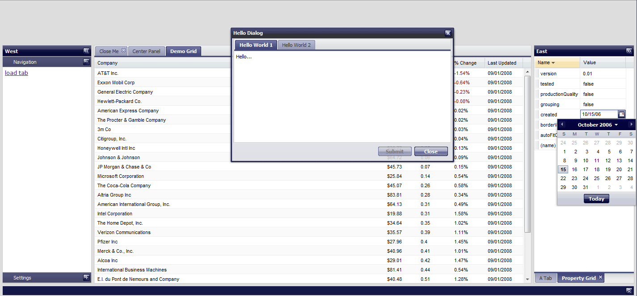Edit the version value 0.01

pyautogui.click(x=603, y=74)
